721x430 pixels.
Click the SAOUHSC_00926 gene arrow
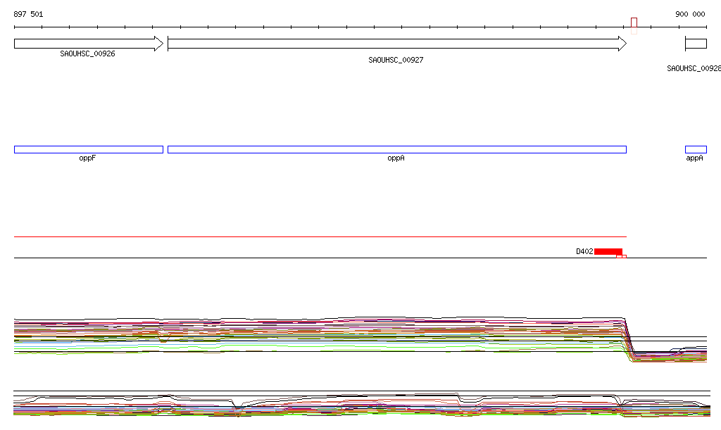[88, 44]
